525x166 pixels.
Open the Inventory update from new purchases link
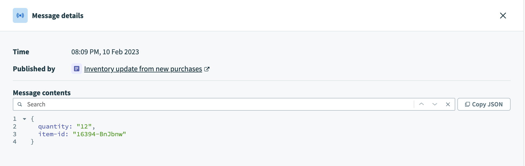143,69
